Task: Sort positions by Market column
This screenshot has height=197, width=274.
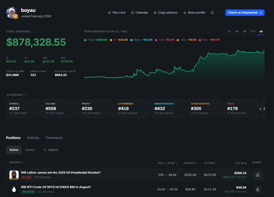Action: (x=16, y=162)
